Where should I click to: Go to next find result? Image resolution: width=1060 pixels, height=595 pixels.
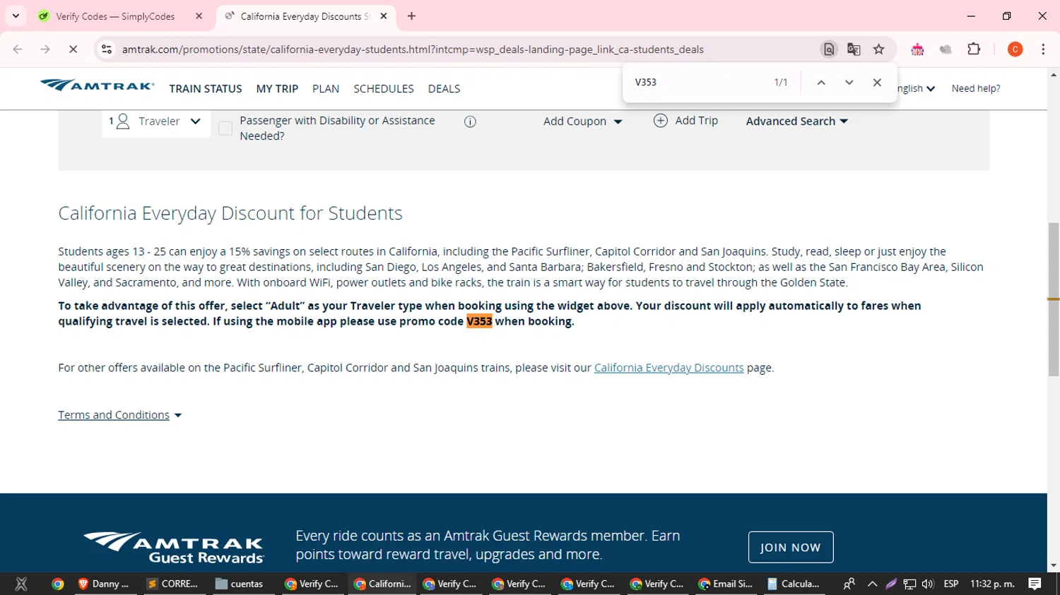[x=849, y=83]
